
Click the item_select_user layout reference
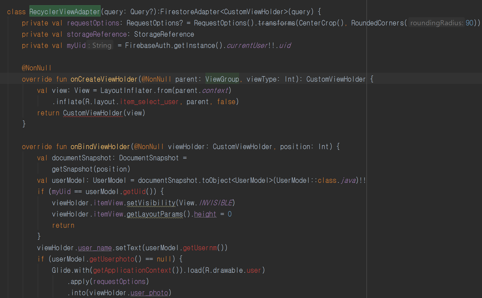149,102
